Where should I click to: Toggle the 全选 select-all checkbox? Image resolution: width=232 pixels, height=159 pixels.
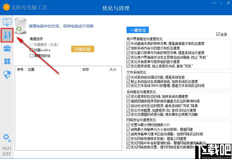tap(218, 34)
